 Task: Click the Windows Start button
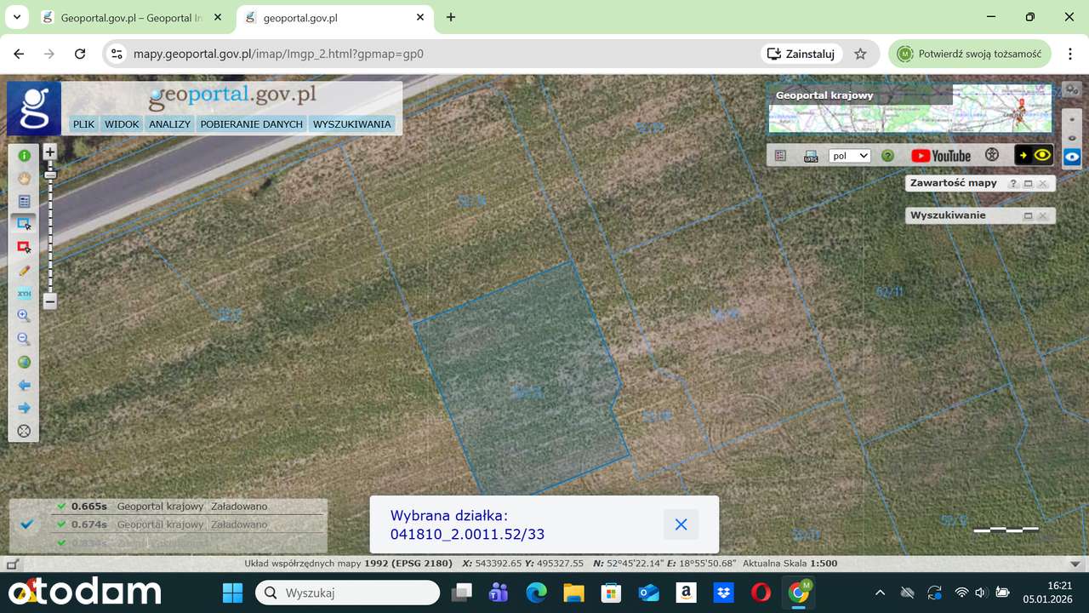point(232,593)
